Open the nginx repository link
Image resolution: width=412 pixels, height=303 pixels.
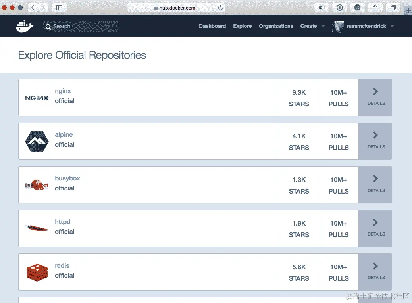63,91
